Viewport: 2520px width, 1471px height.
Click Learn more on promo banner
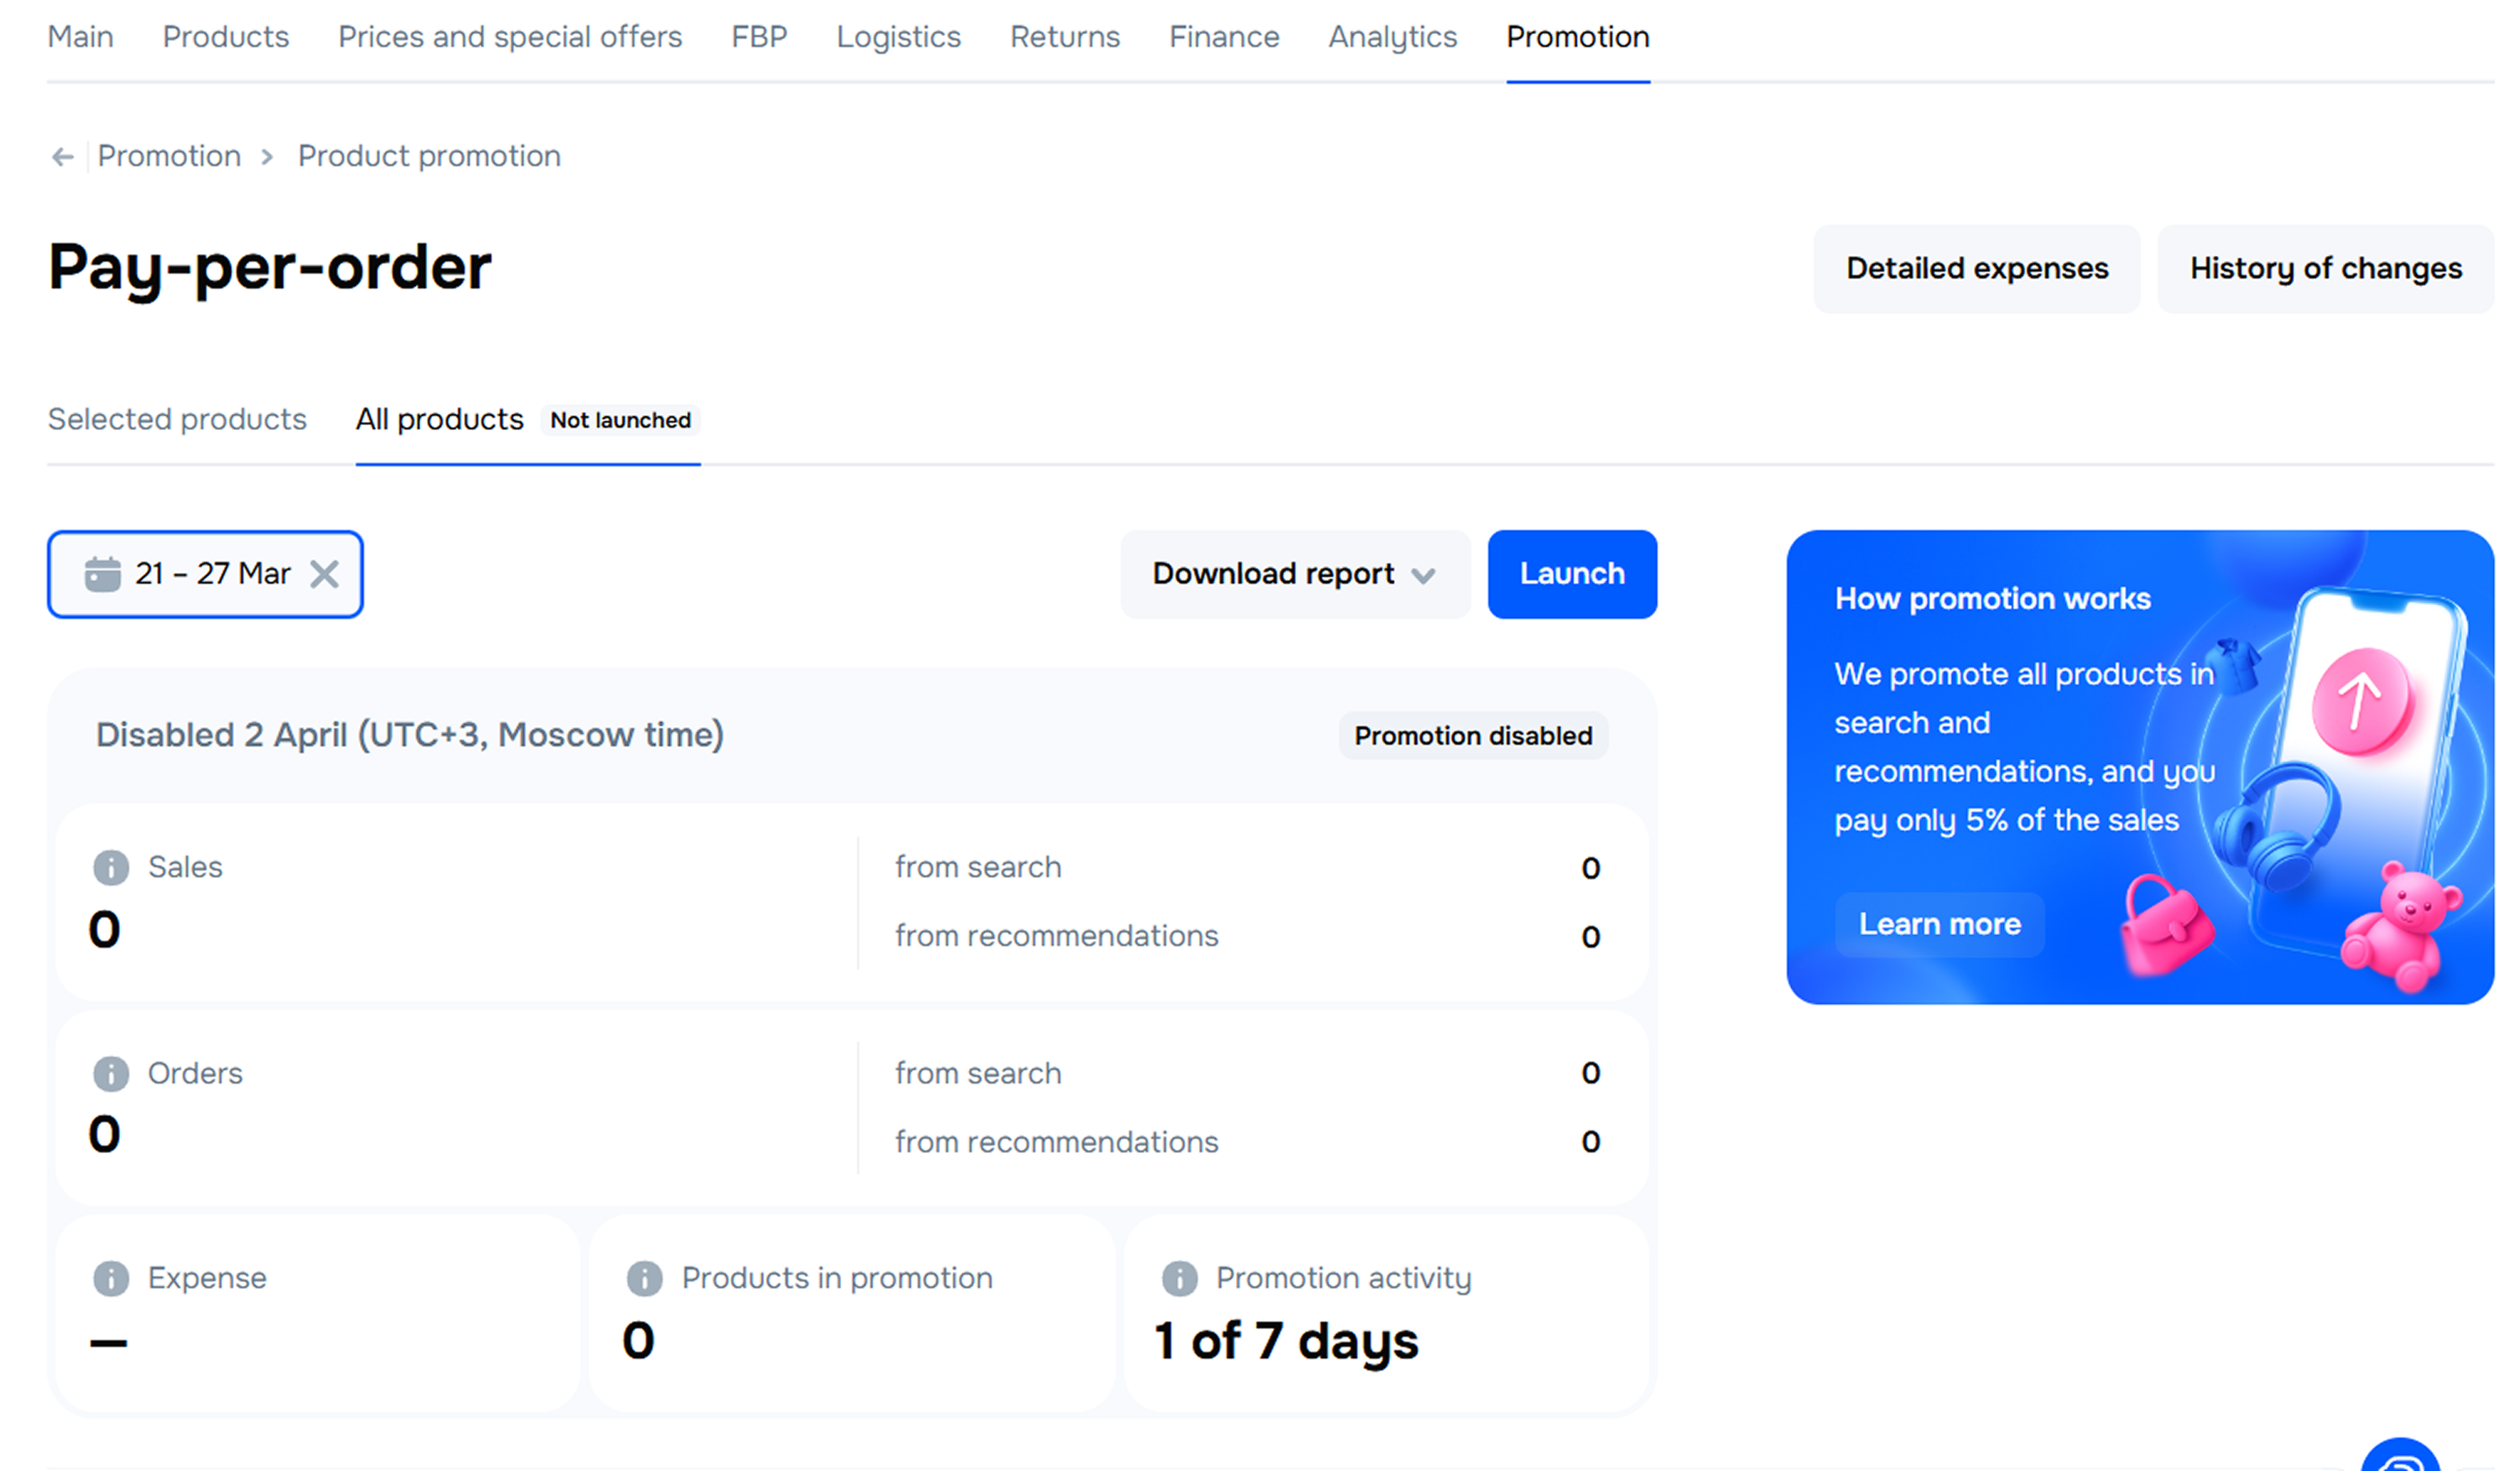[x=1939, y=924]
